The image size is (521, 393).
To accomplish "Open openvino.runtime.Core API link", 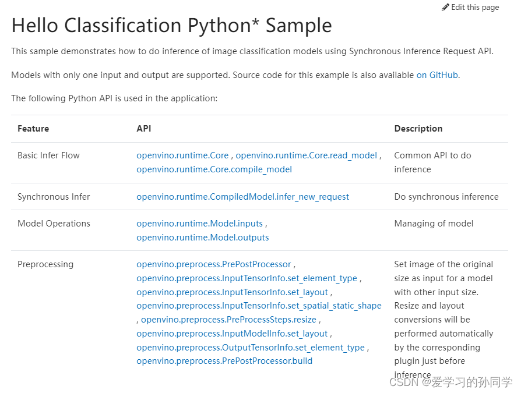I will click(182, 155).
